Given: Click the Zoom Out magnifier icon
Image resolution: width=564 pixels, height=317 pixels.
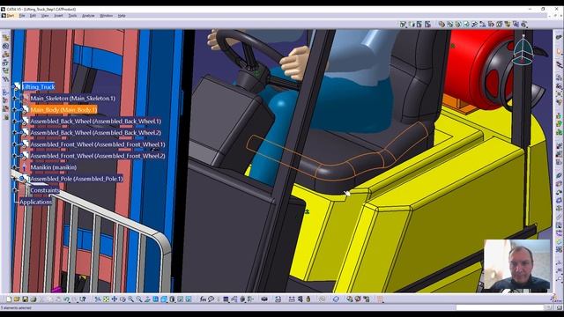Looking at the screenshot, I should pos(139,299).
